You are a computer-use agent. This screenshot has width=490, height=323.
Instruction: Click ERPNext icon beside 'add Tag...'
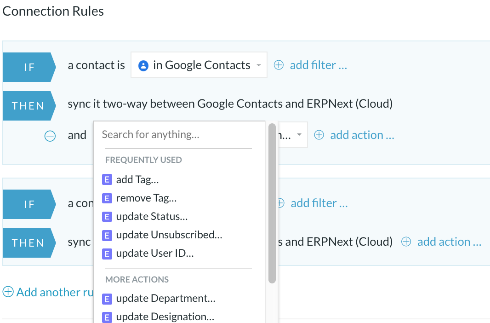tap(107, 180)
